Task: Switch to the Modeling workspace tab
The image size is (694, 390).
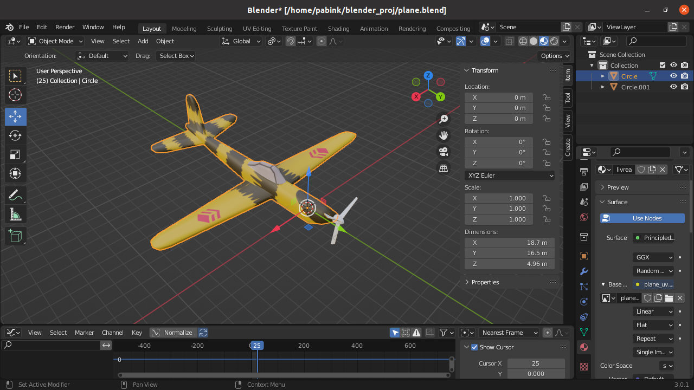Action: [184, 29]
